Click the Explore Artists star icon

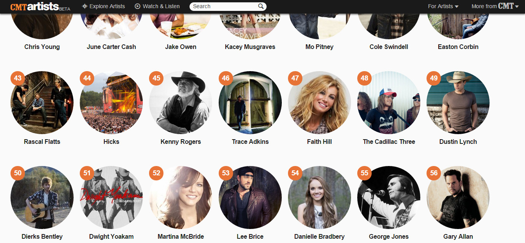pos(85,6)
